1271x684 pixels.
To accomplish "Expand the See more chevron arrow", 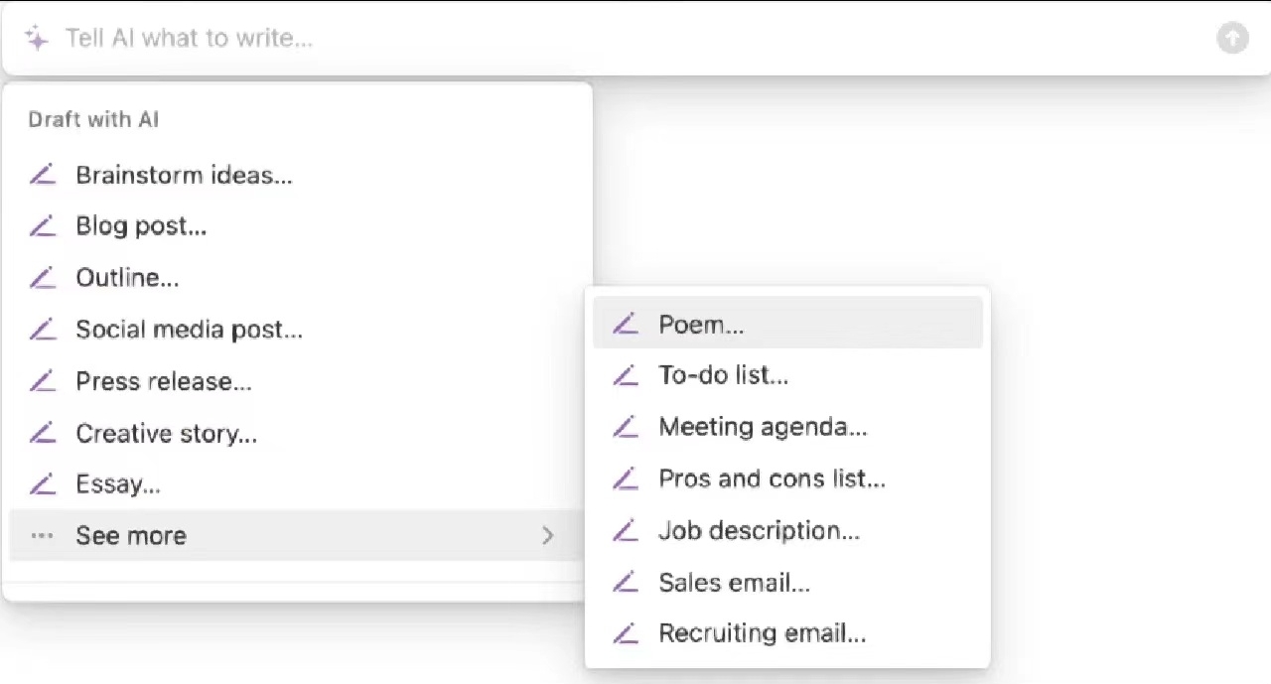I will click(548, 536).
